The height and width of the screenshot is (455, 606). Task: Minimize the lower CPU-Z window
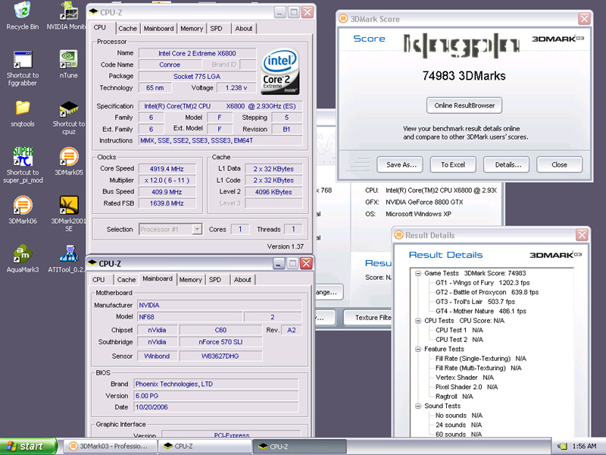click(x=279, y=263)
